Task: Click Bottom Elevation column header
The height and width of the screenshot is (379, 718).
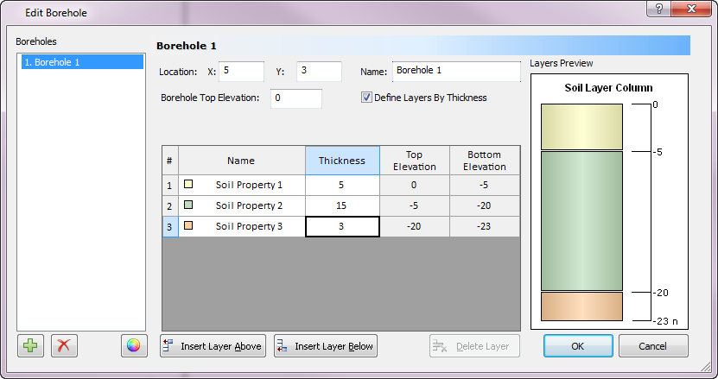Action: [x=485, y=161]
